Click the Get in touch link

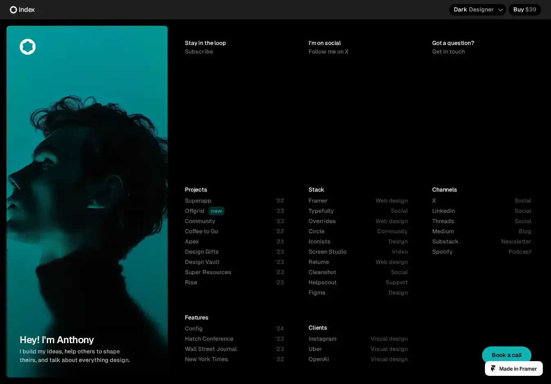(x=449, y=51)
